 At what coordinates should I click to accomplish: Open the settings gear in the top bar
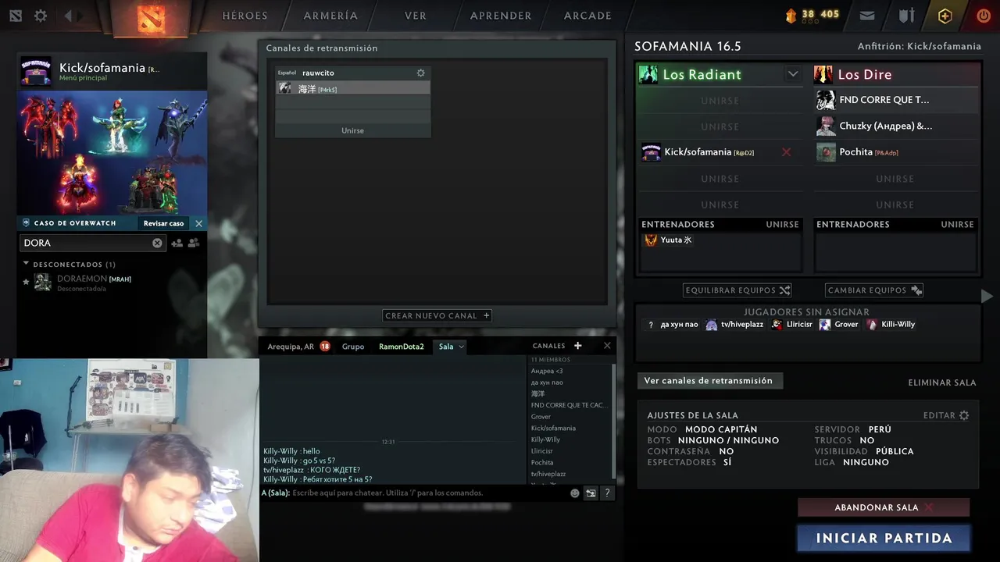[41, 16]
